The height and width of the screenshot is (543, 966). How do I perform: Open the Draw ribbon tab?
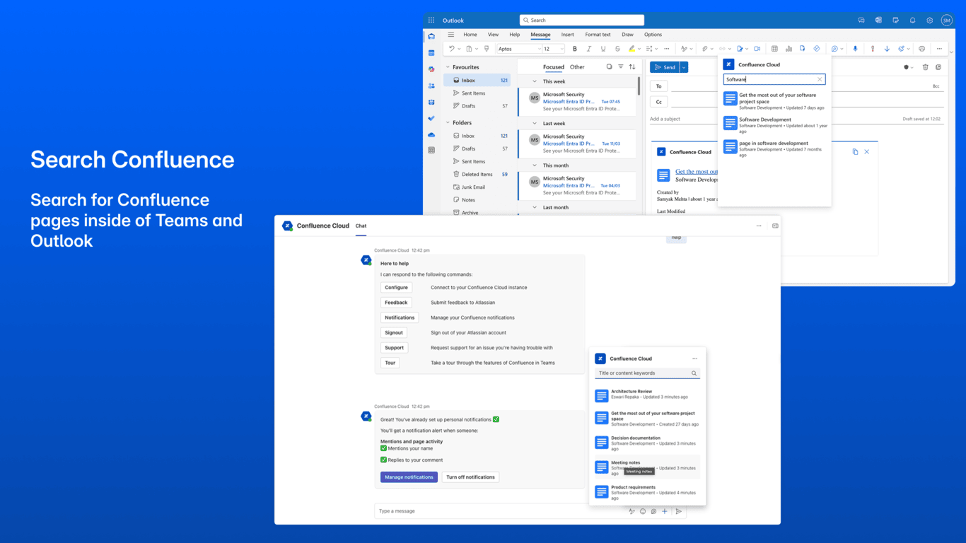point(627,35)
